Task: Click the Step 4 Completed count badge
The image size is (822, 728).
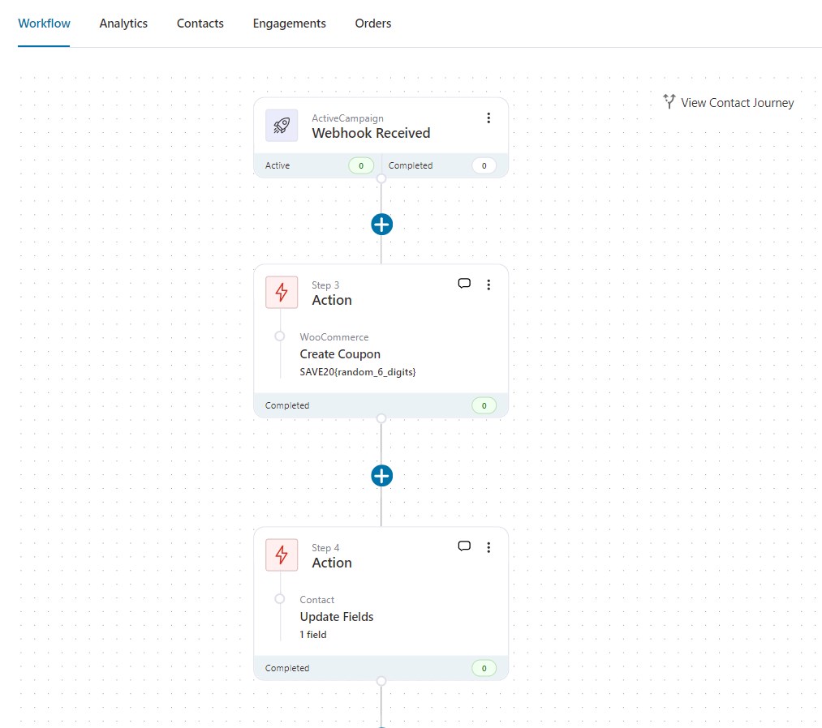Action: (484, 668)
